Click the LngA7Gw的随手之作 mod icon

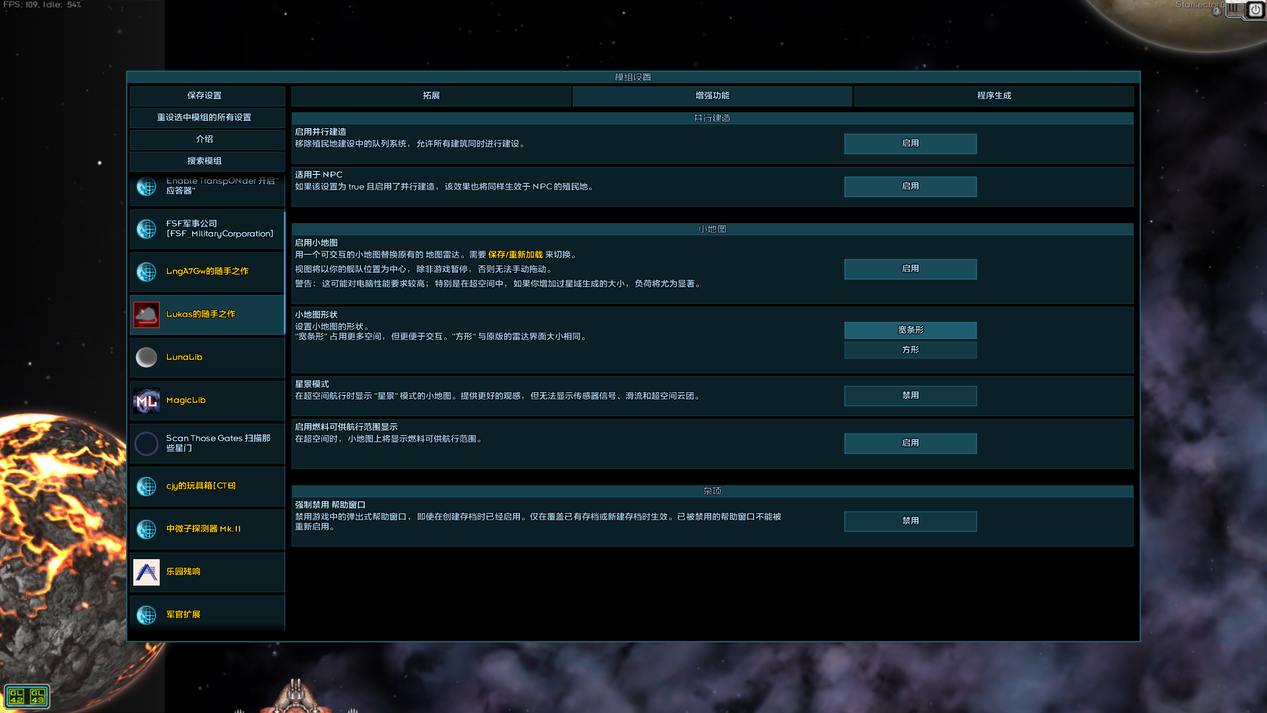146,272
